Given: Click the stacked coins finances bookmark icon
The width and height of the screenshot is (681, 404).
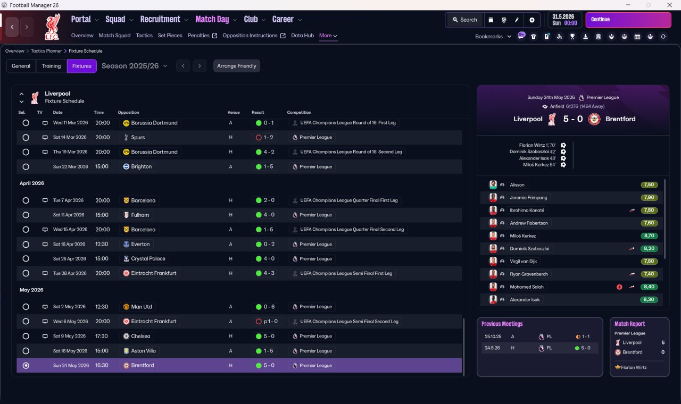Looking at the screenshot, I should tap(599, 37).
